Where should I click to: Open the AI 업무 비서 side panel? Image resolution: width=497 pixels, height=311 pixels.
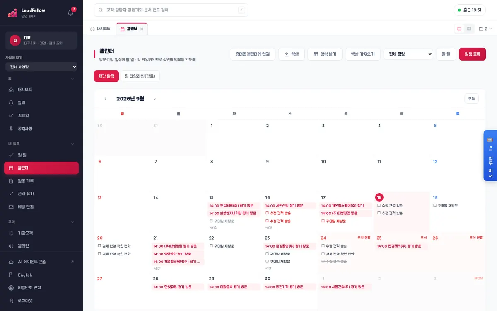tap(490, 155)
